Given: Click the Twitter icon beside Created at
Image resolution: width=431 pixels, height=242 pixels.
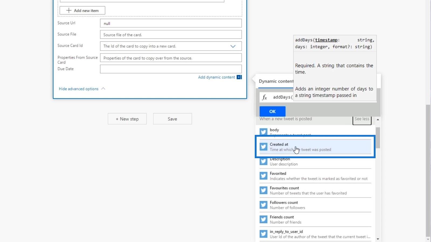Looking at the screenshot, I should (263, 147).
